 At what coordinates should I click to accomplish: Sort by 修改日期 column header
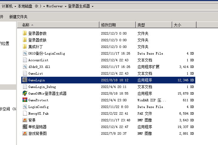[x=117, y=25]
